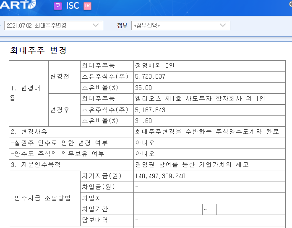
Task: Click the value 5,723,537
Action: pos(150,77)
